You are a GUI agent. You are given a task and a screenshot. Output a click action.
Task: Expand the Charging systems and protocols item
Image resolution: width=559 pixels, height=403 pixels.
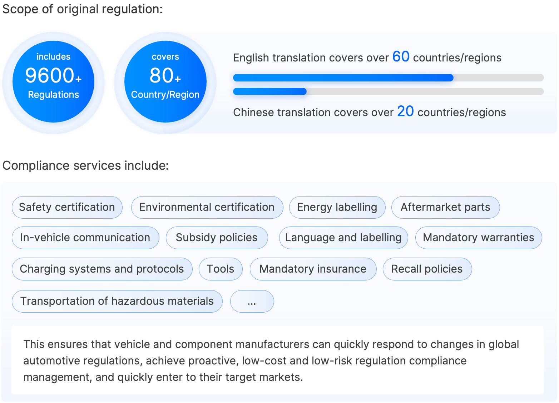point(102,269)
